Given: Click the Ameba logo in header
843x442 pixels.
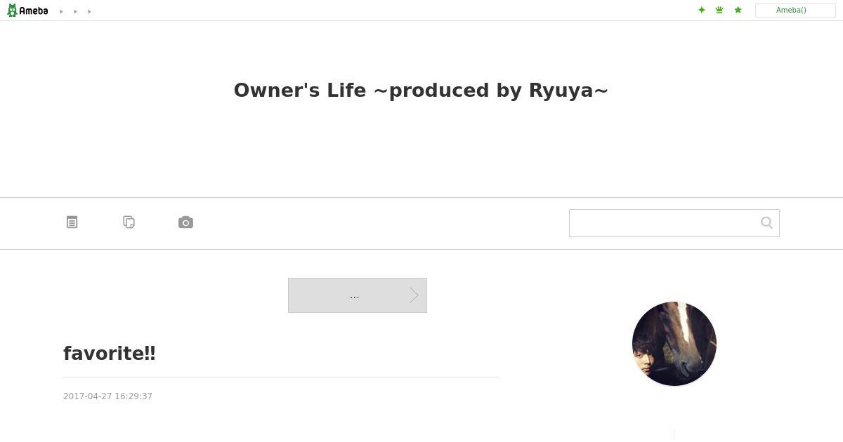Looking at the screenshot, I should point(27,11).
